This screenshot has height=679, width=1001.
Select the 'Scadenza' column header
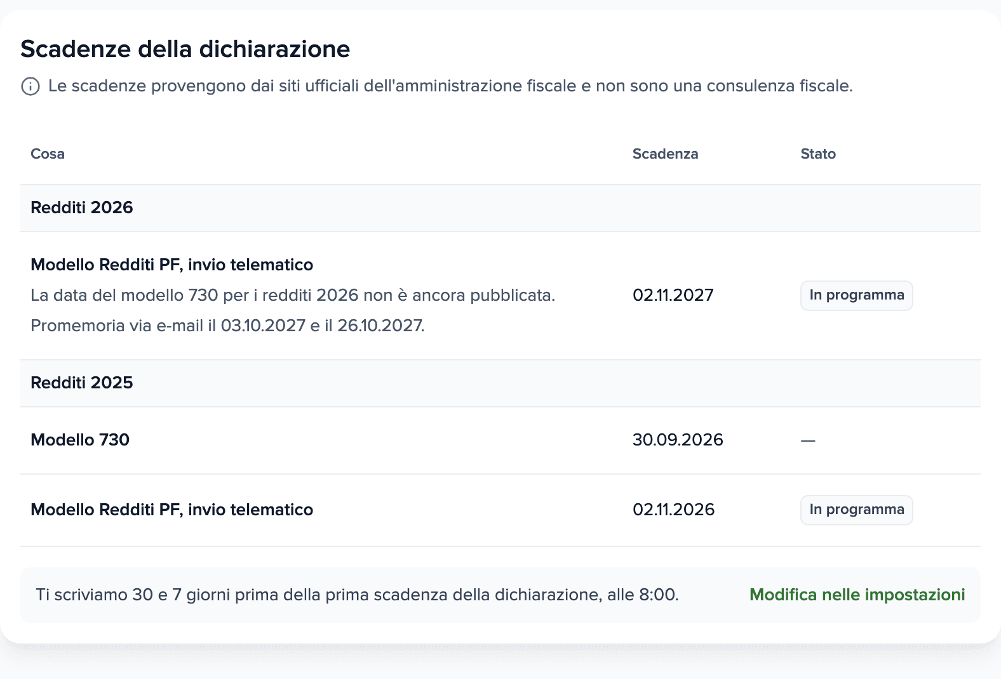665,154
